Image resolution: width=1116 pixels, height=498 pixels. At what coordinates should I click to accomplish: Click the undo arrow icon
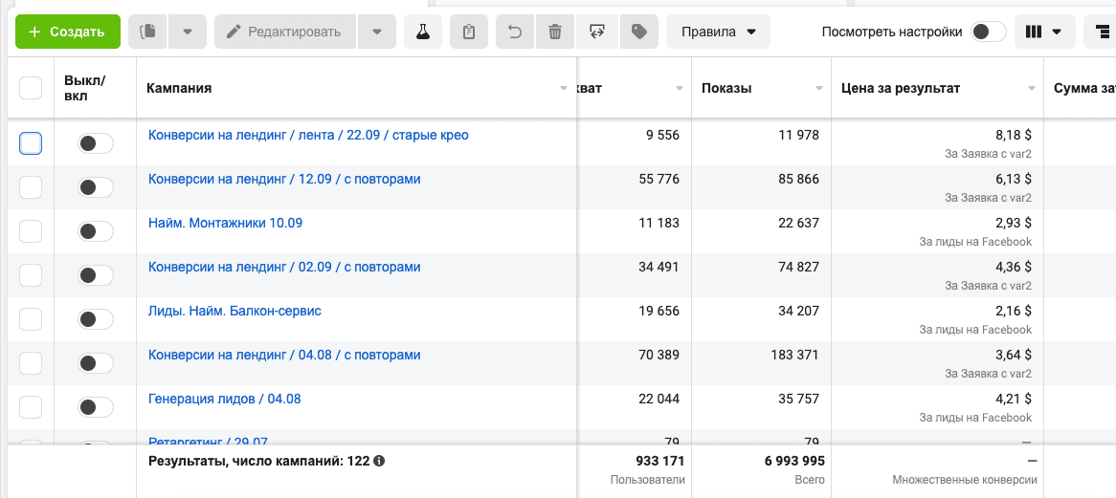click(515, 32)
